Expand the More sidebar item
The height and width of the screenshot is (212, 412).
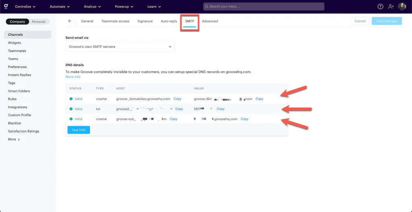click(14, 139)
